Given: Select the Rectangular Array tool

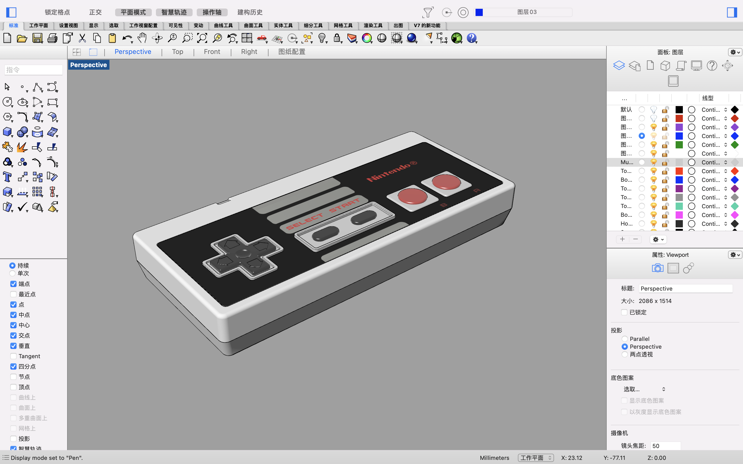Looking at the screenshot, I should pos(37,192).
